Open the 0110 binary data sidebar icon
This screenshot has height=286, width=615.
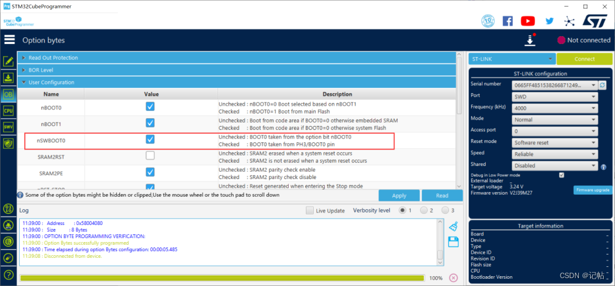[9, 209]
